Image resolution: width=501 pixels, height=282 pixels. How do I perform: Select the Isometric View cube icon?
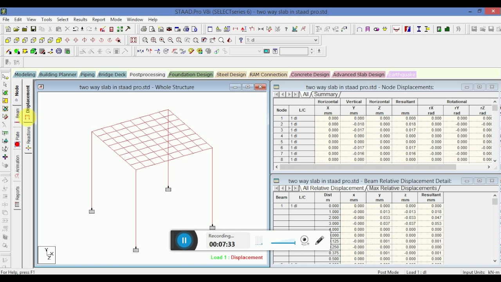pos(59,40)
